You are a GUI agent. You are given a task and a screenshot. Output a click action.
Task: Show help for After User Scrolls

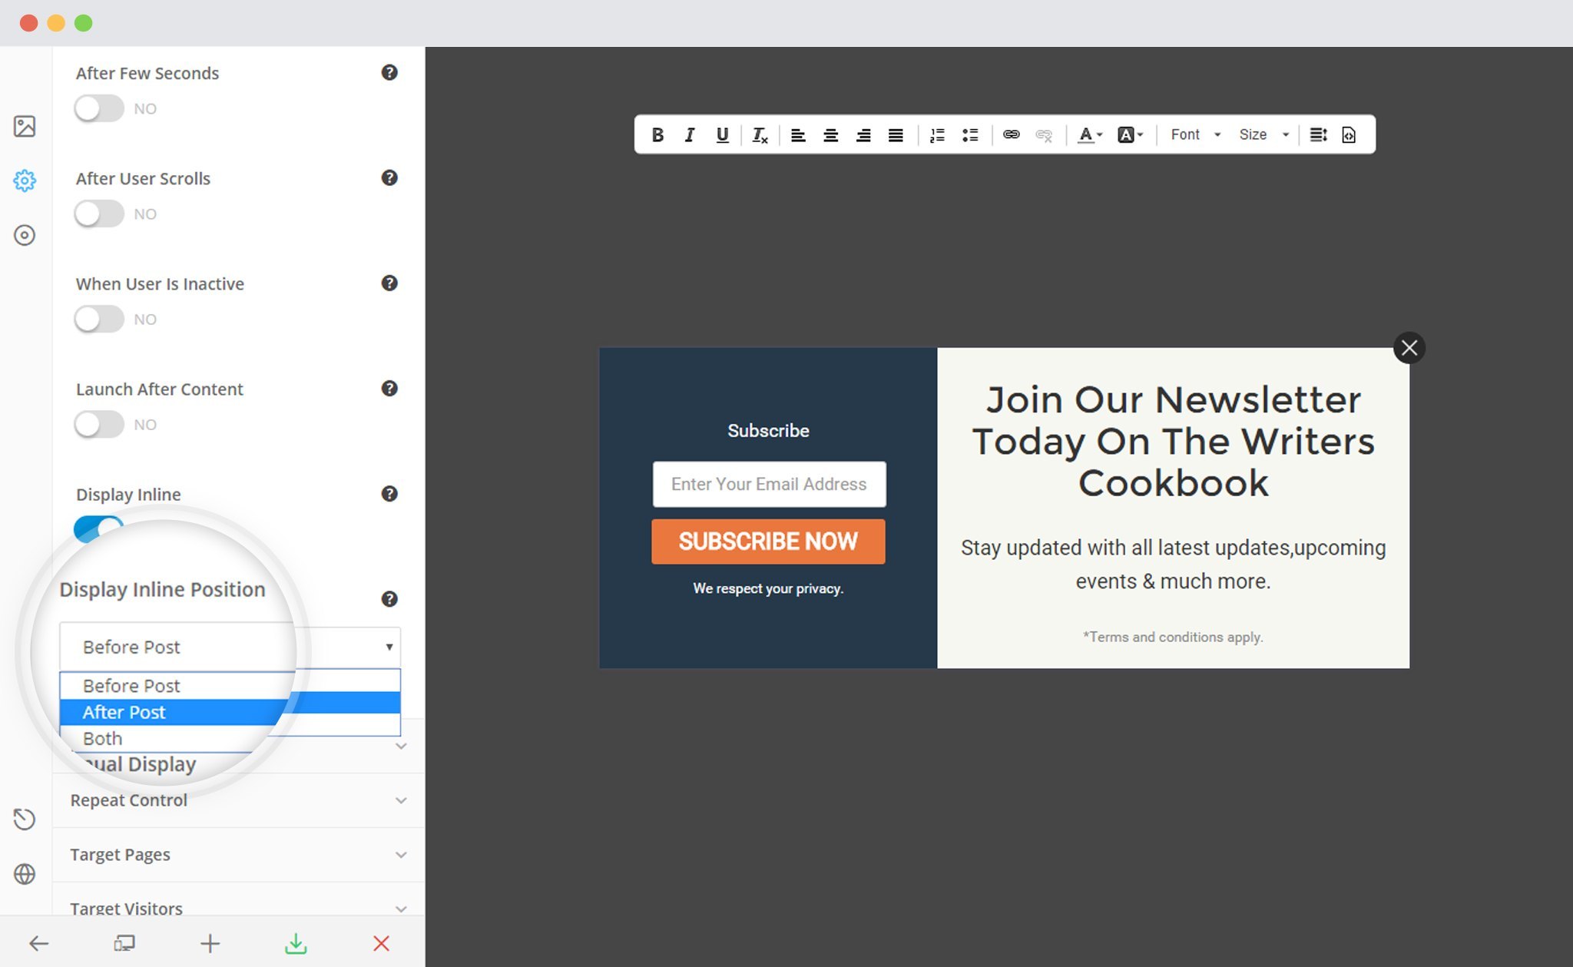point(389,177)
